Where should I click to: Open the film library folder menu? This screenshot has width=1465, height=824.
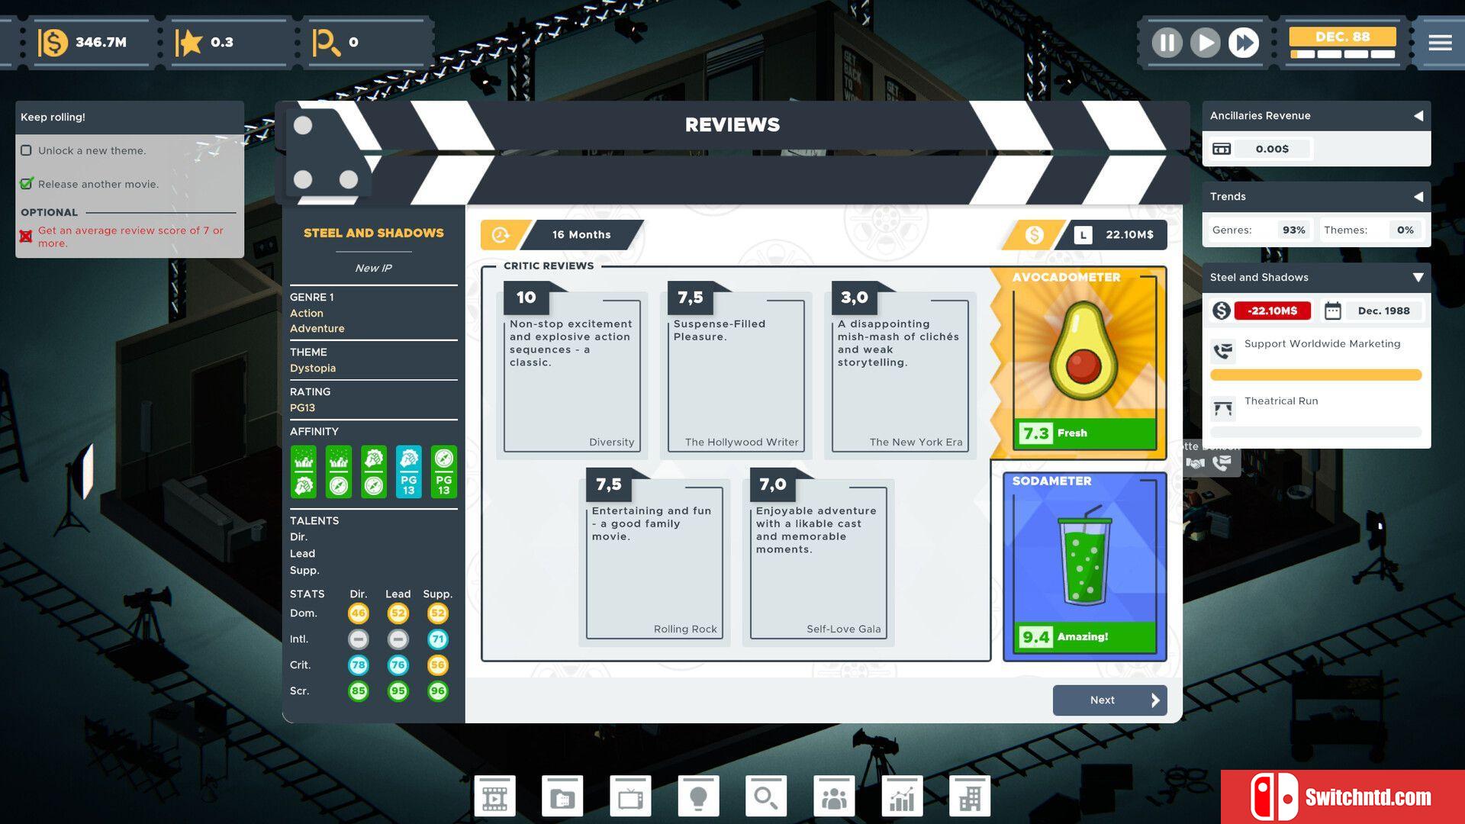point(562,798)
